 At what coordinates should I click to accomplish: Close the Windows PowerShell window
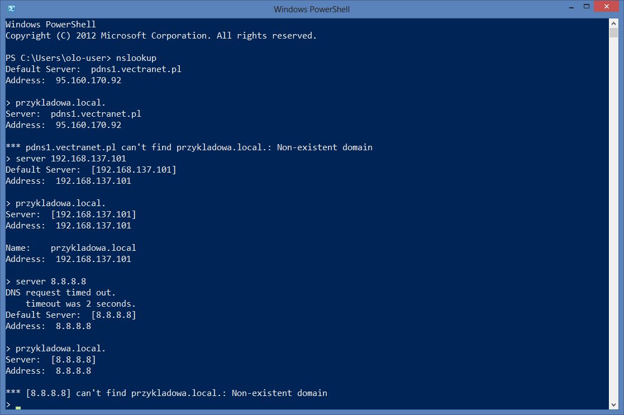click(607, 6)
